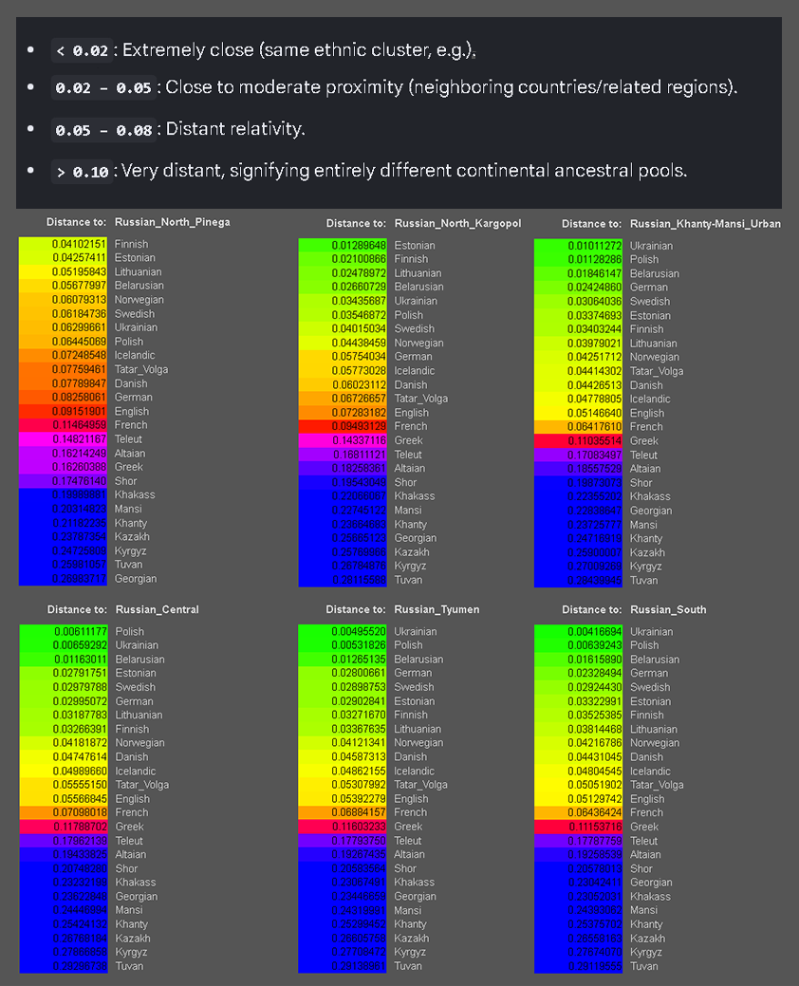Select the value cell 0.01128286
The width and height of the screenshot is (799, 986).
[x=578, y=260]
